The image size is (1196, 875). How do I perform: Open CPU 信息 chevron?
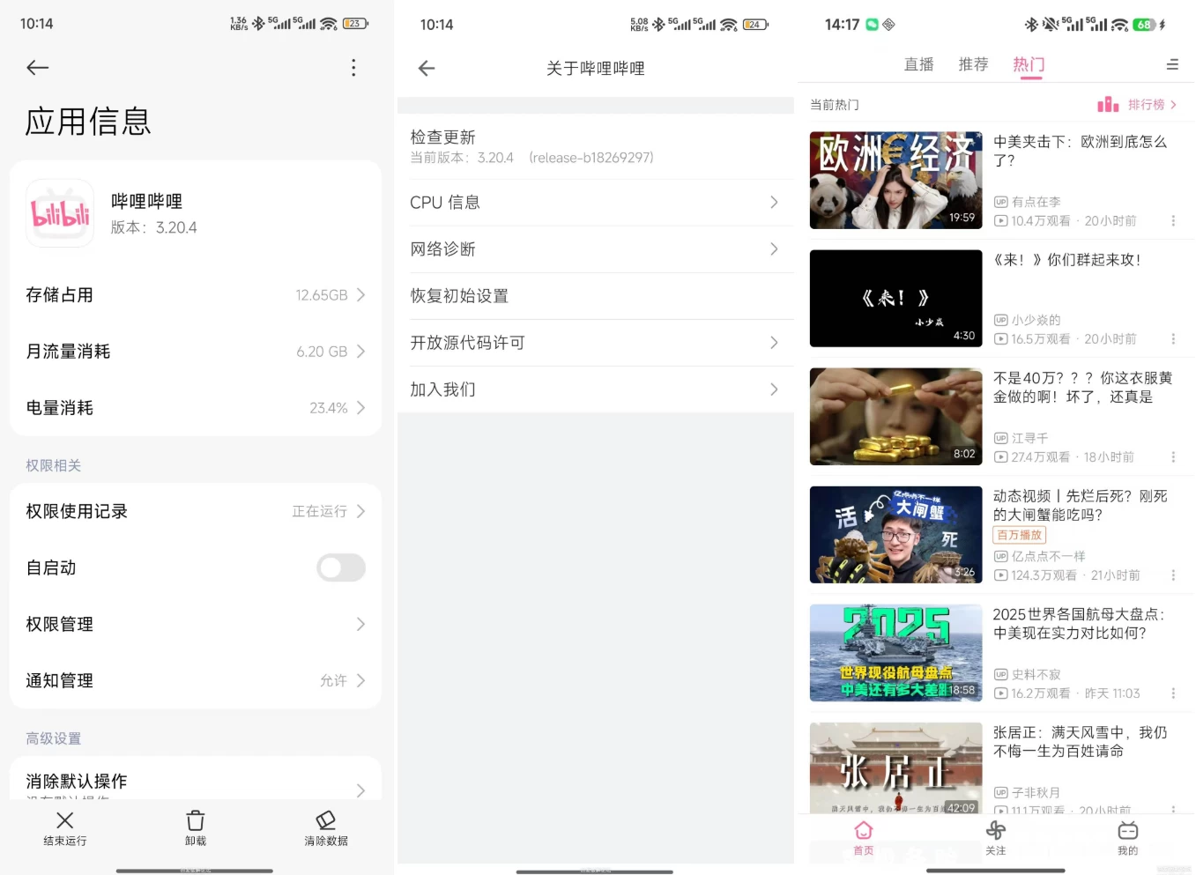pyautogui.click(x=774, y=203)
